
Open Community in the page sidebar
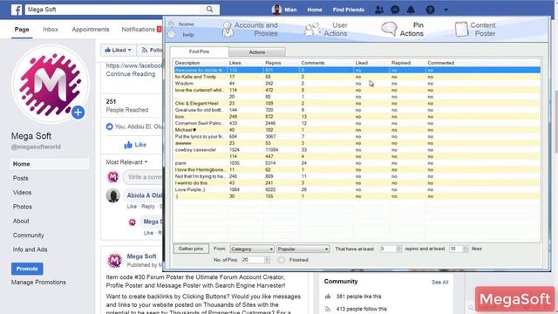coord(28,235)
